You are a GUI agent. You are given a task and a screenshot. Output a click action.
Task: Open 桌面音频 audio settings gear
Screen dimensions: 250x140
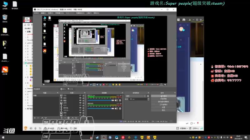120,108
